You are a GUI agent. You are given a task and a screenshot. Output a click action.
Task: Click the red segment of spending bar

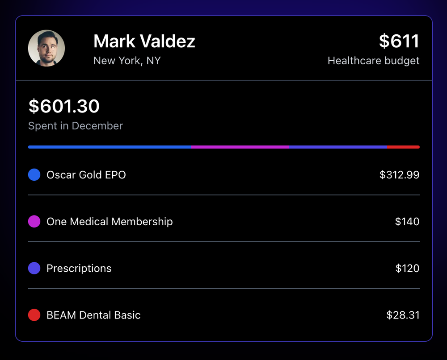(x=403, y=147)
